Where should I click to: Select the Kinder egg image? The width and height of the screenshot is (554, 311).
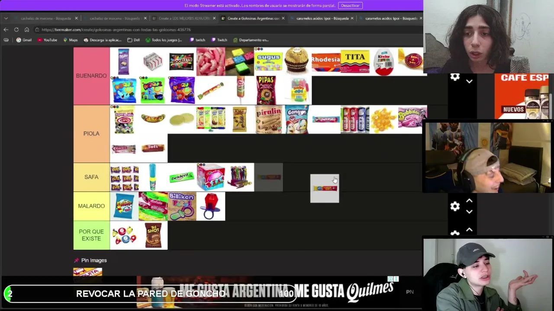tap(383, 61)
